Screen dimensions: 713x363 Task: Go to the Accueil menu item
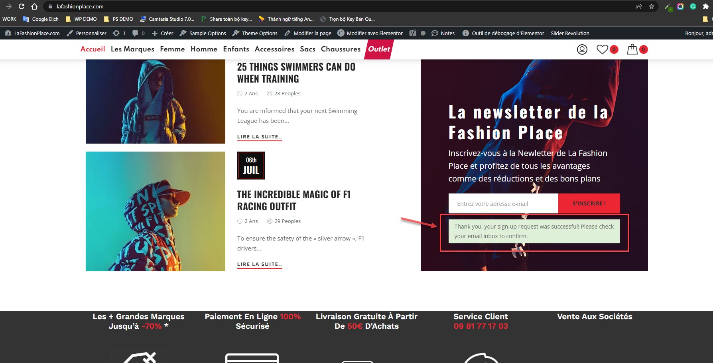93,49
